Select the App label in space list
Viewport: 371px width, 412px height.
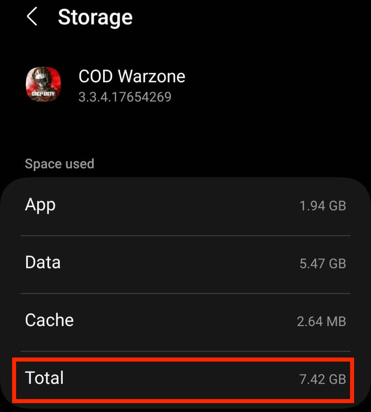(x=40, y=205)
